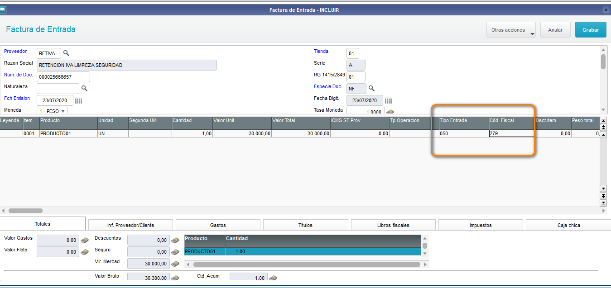This screenshot has height=288, width=611.
Task: Click the Cantidad column header
Action: pyautogui.click(x=192, y=123)
